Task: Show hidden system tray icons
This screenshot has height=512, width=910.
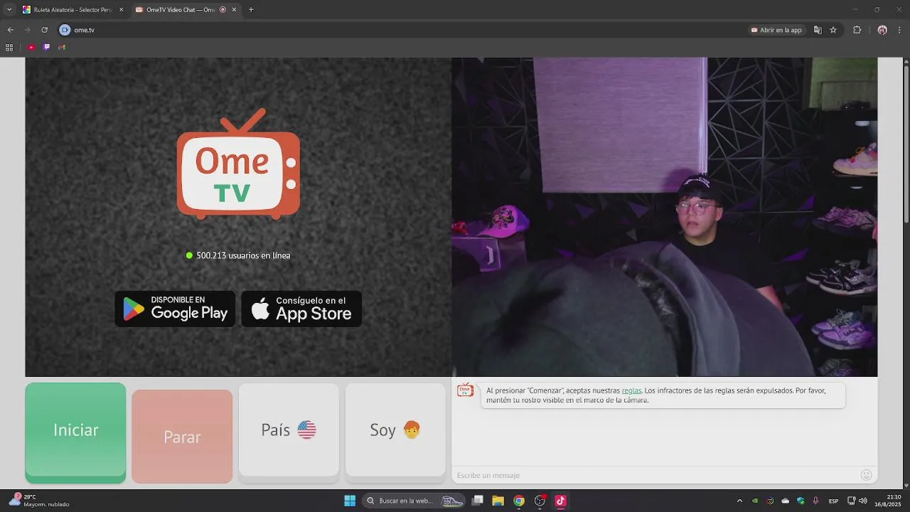Action: tap(739, 501)
